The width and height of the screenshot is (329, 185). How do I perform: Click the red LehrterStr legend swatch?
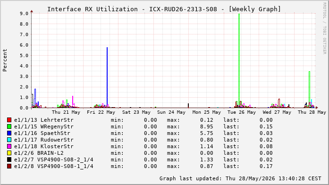[x=9, y=120]
